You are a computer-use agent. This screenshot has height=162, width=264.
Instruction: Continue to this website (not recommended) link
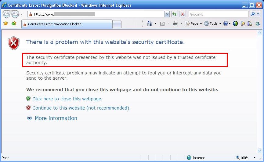pyautogui.click(x=81, y=108)
